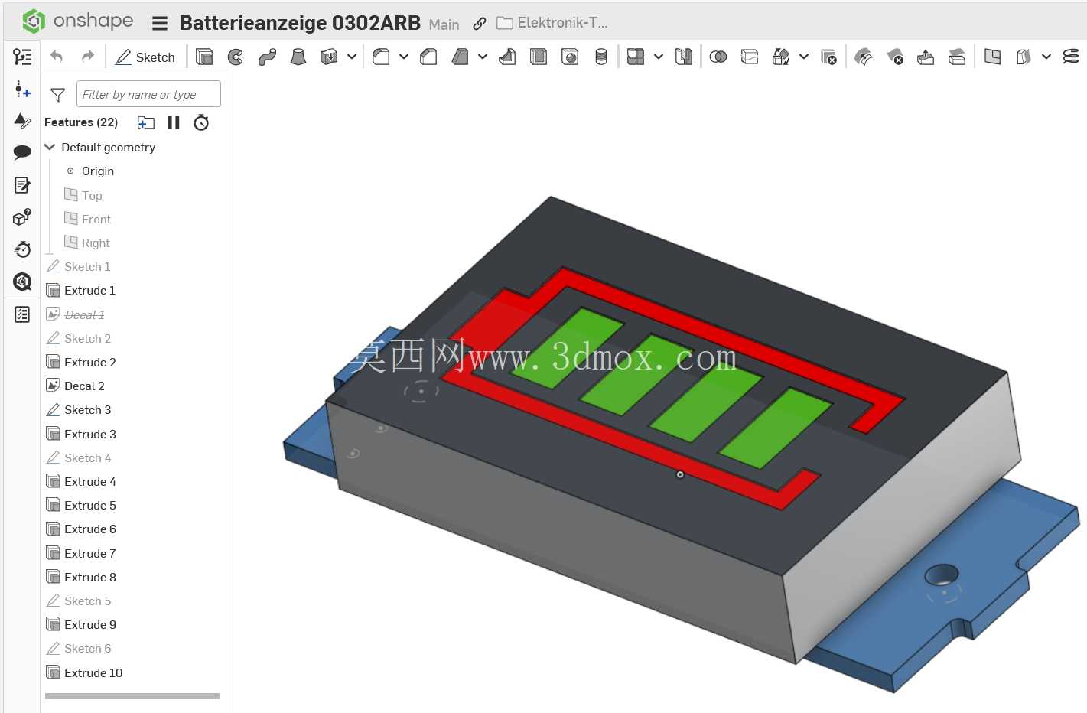This screenshot has height=713, width=1087.
Task: Select the Delete face tool
Action: [894, 57]
